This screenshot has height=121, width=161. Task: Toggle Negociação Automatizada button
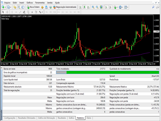pyautogui.click(x=65, y=7)
